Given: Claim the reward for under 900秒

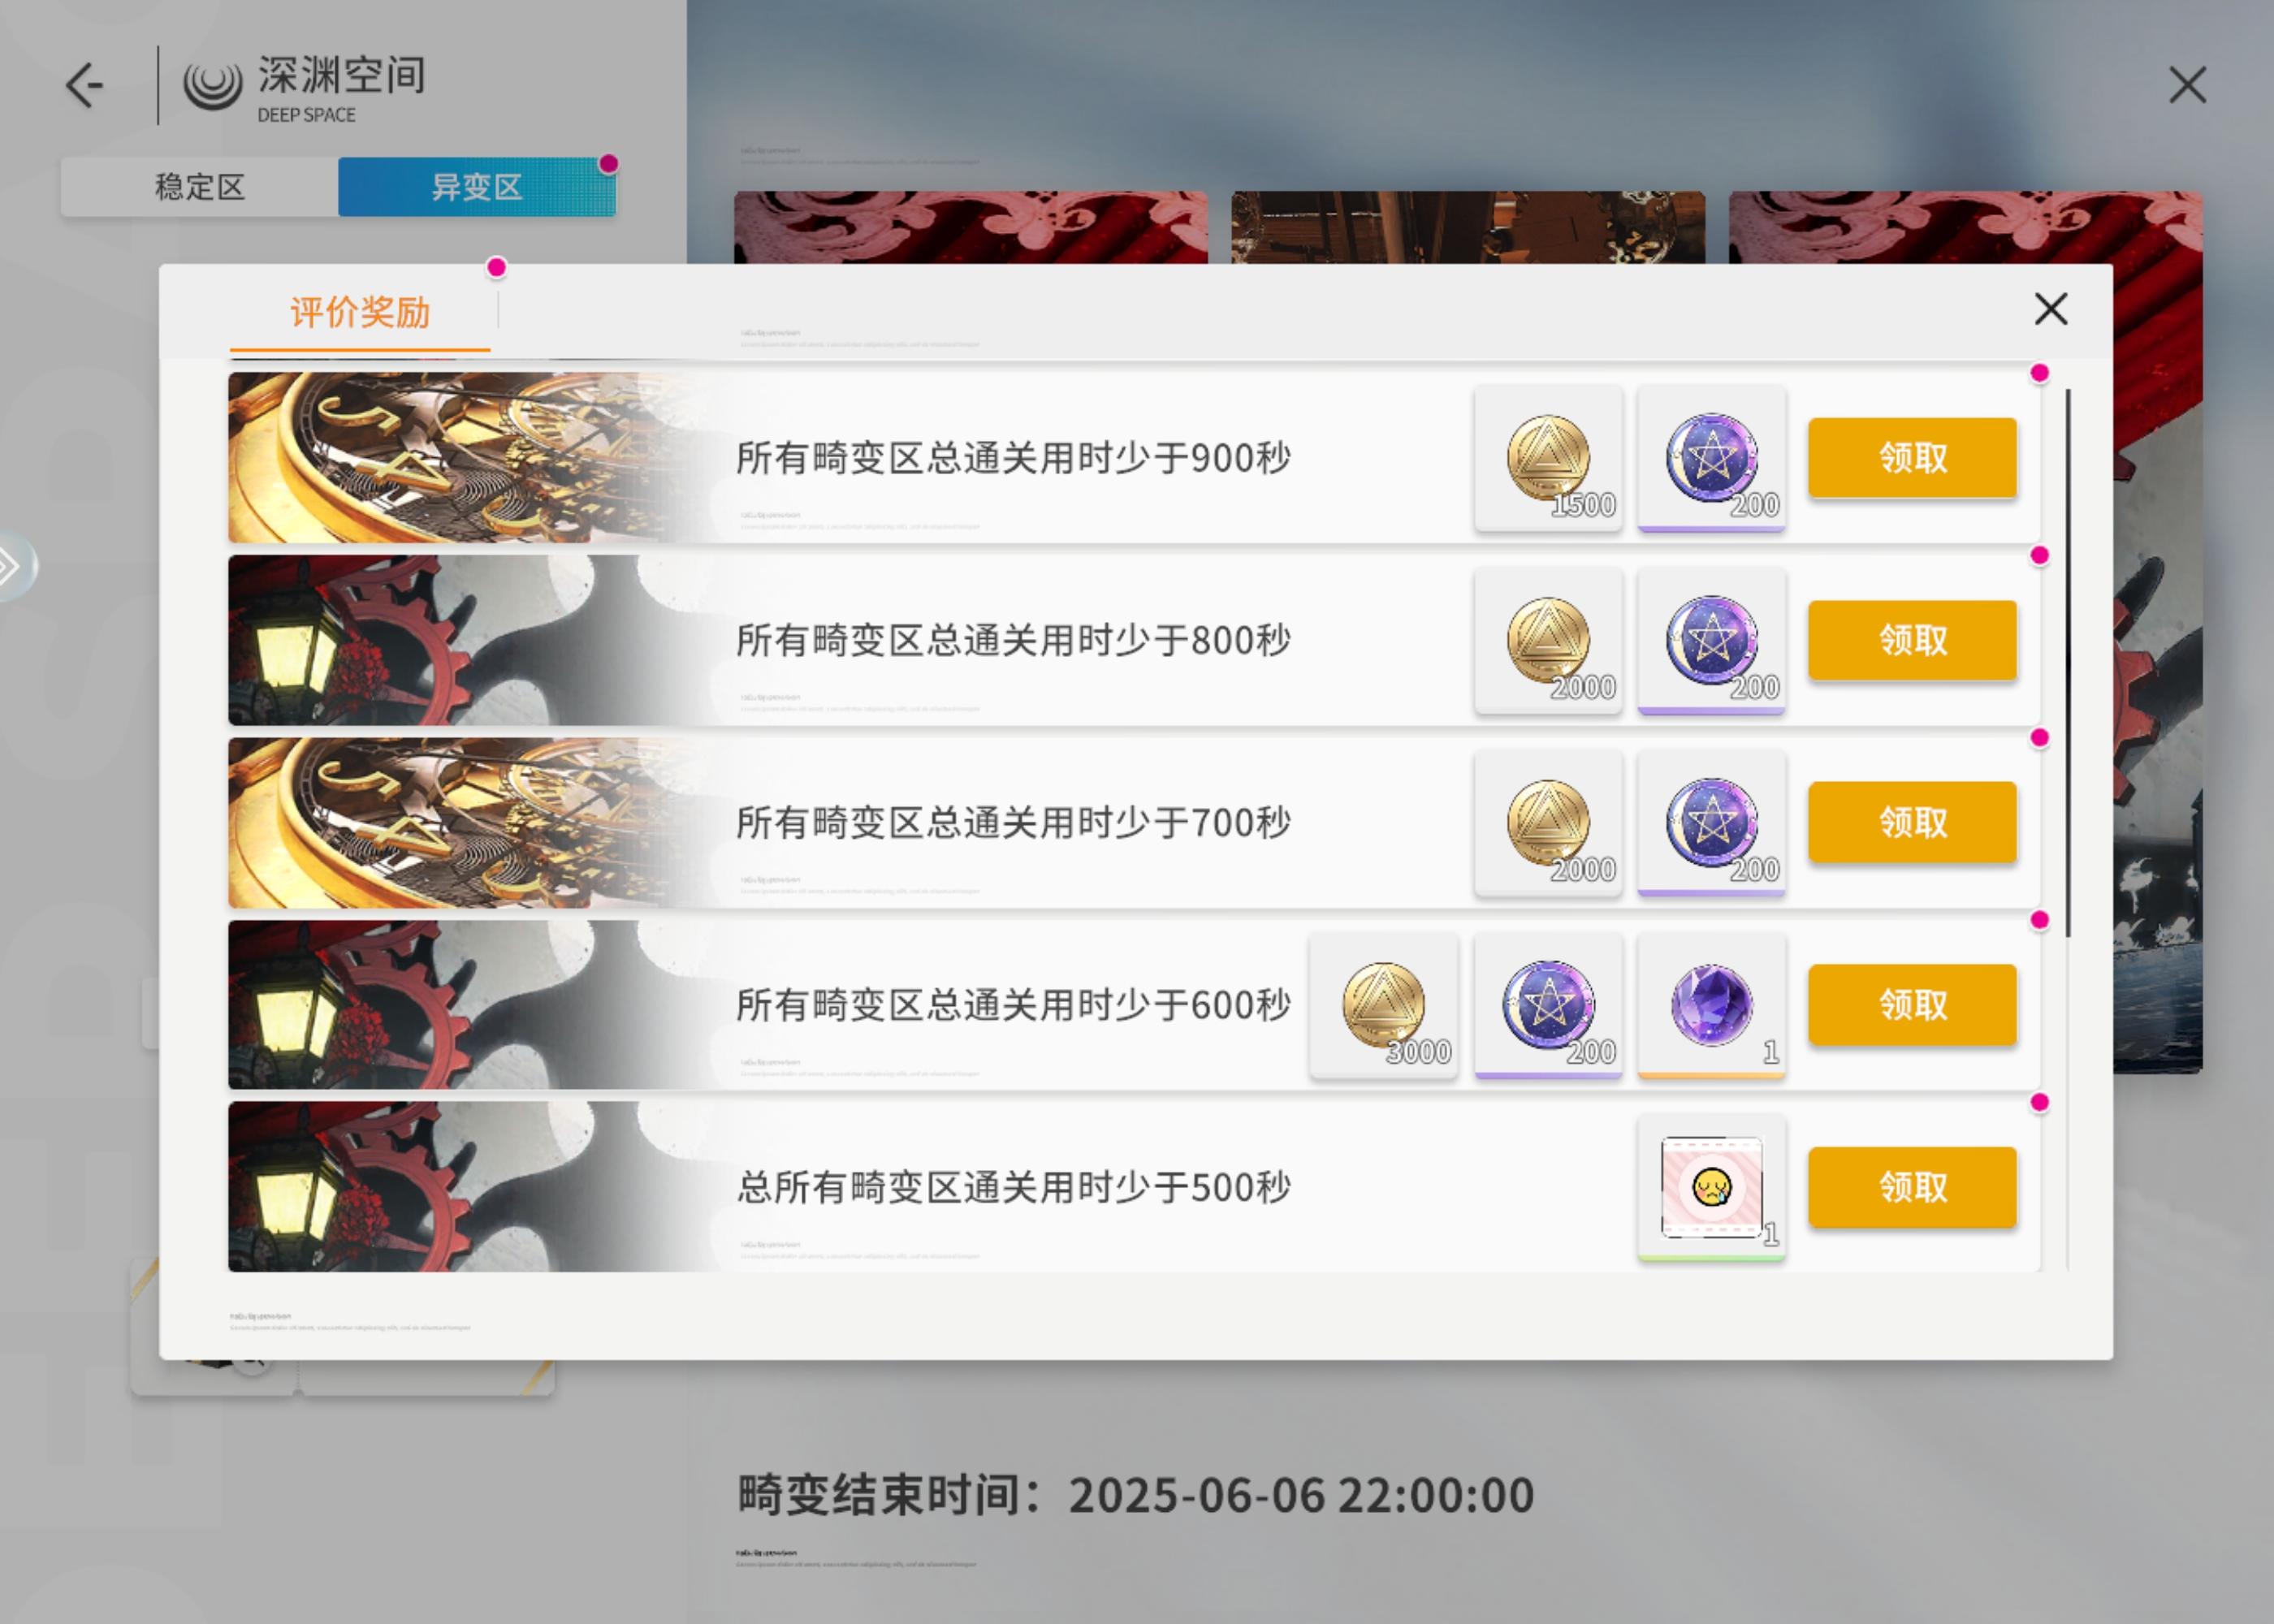Looking at the screenshot, I should pos(1912,458).
